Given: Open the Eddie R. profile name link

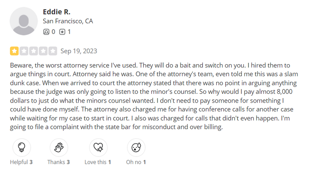Looking at the screenshot, I should tap(57, 12).
